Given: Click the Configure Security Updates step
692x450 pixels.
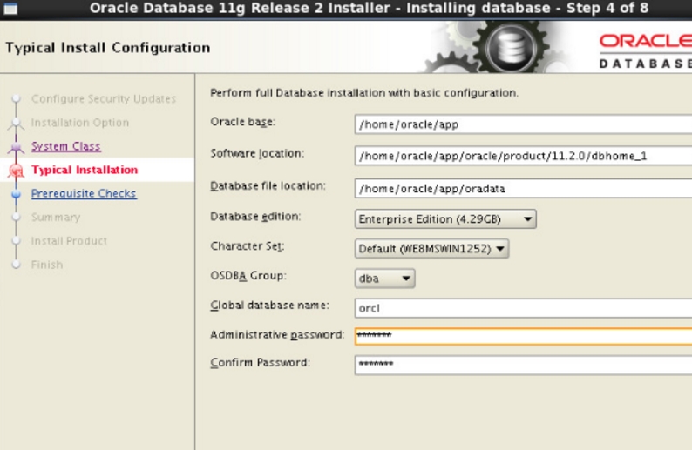Looking at the screenshot, I should pos(104,98).
